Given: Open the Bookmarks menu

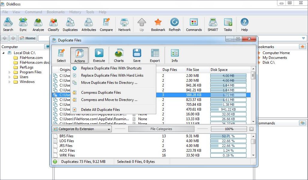Looking at the screenshot, I should point(56,12).
